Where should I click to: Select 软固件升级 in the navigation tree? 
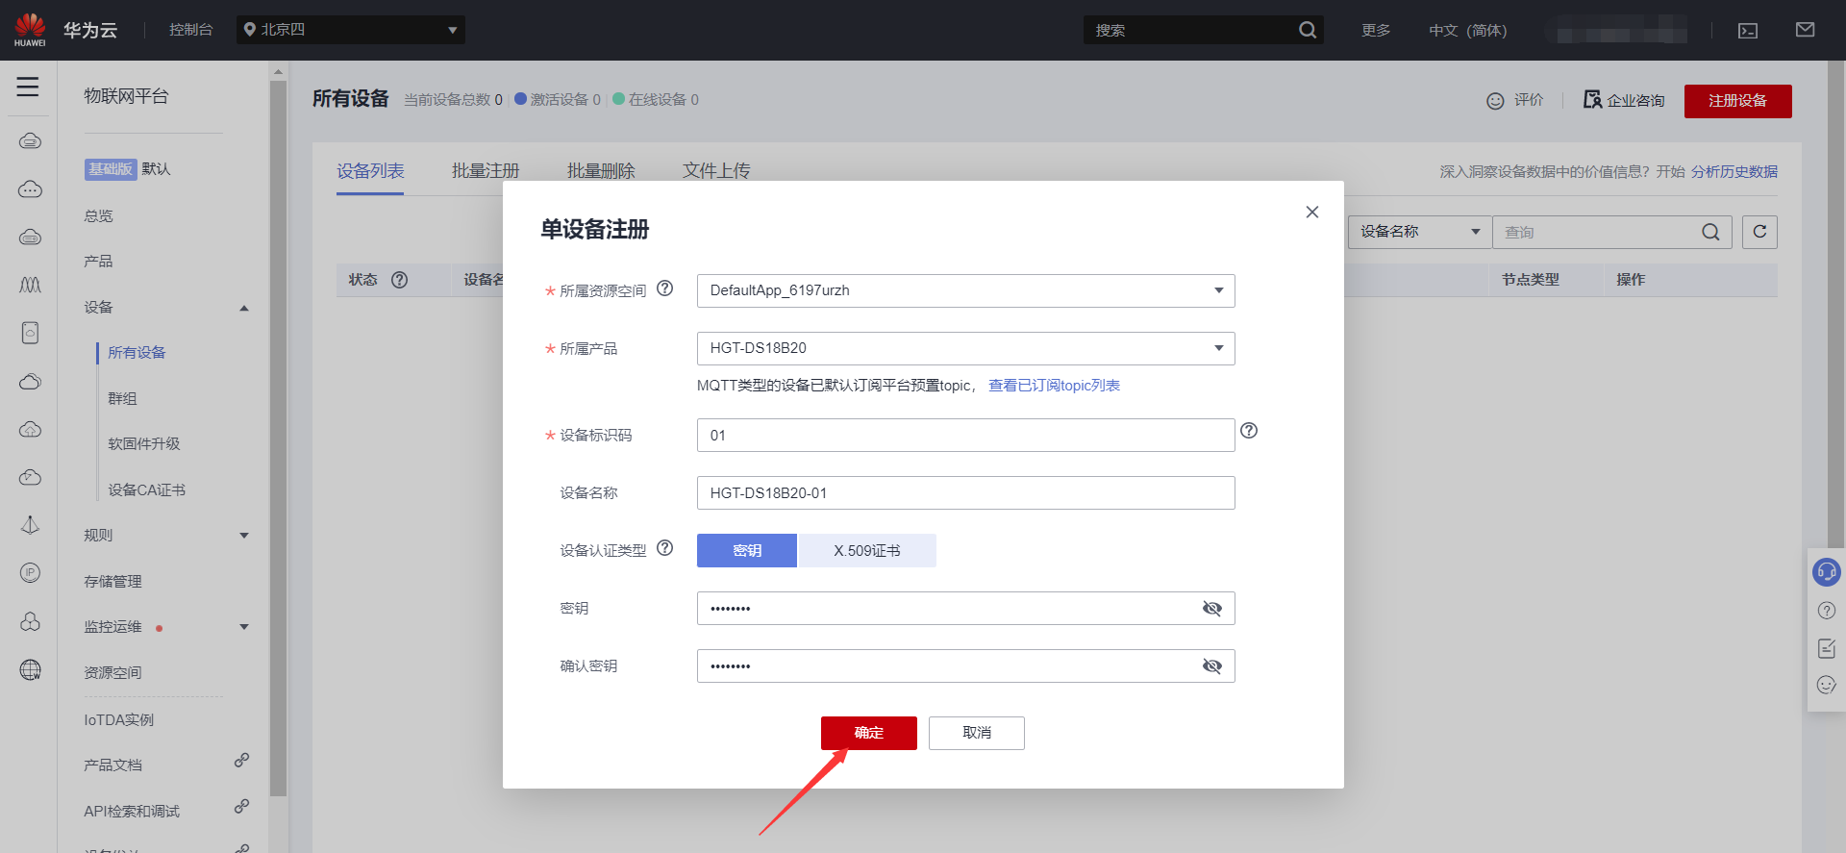coord(143,443)
